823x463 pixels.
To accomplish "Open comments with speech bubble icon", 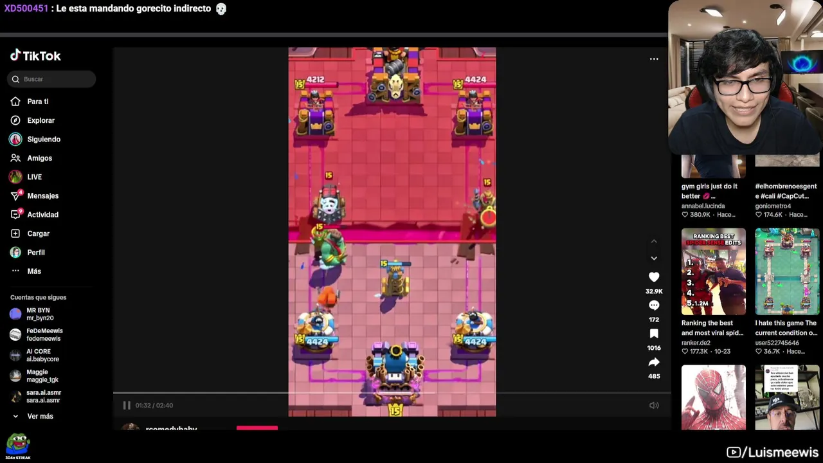I will pos(654,305).
